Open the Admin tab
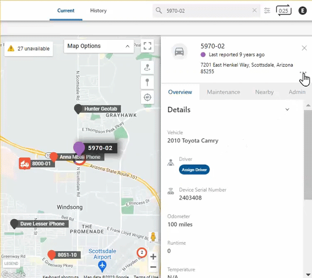Image resolution: width=312 pixels, height=278 pixels. (297, 92)
